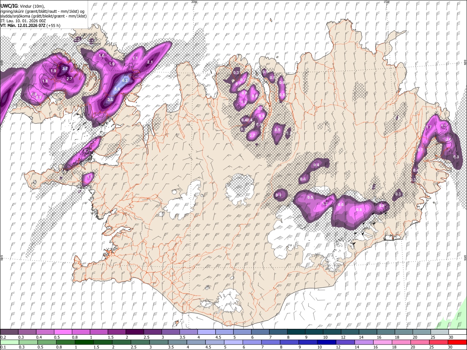Click the 20W longitude label at top
This screenshot has width=467, height=350.
(x=194, y=2)
